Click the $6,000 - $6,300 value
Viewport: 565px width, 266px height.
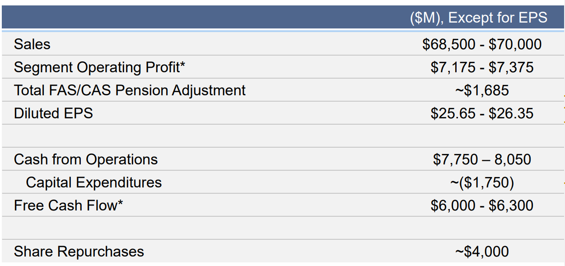[482, 205]
